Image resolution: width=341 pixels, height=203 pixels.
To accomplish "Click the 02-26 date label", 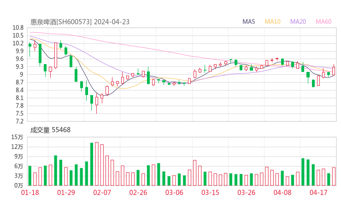I will pos(138,192).
